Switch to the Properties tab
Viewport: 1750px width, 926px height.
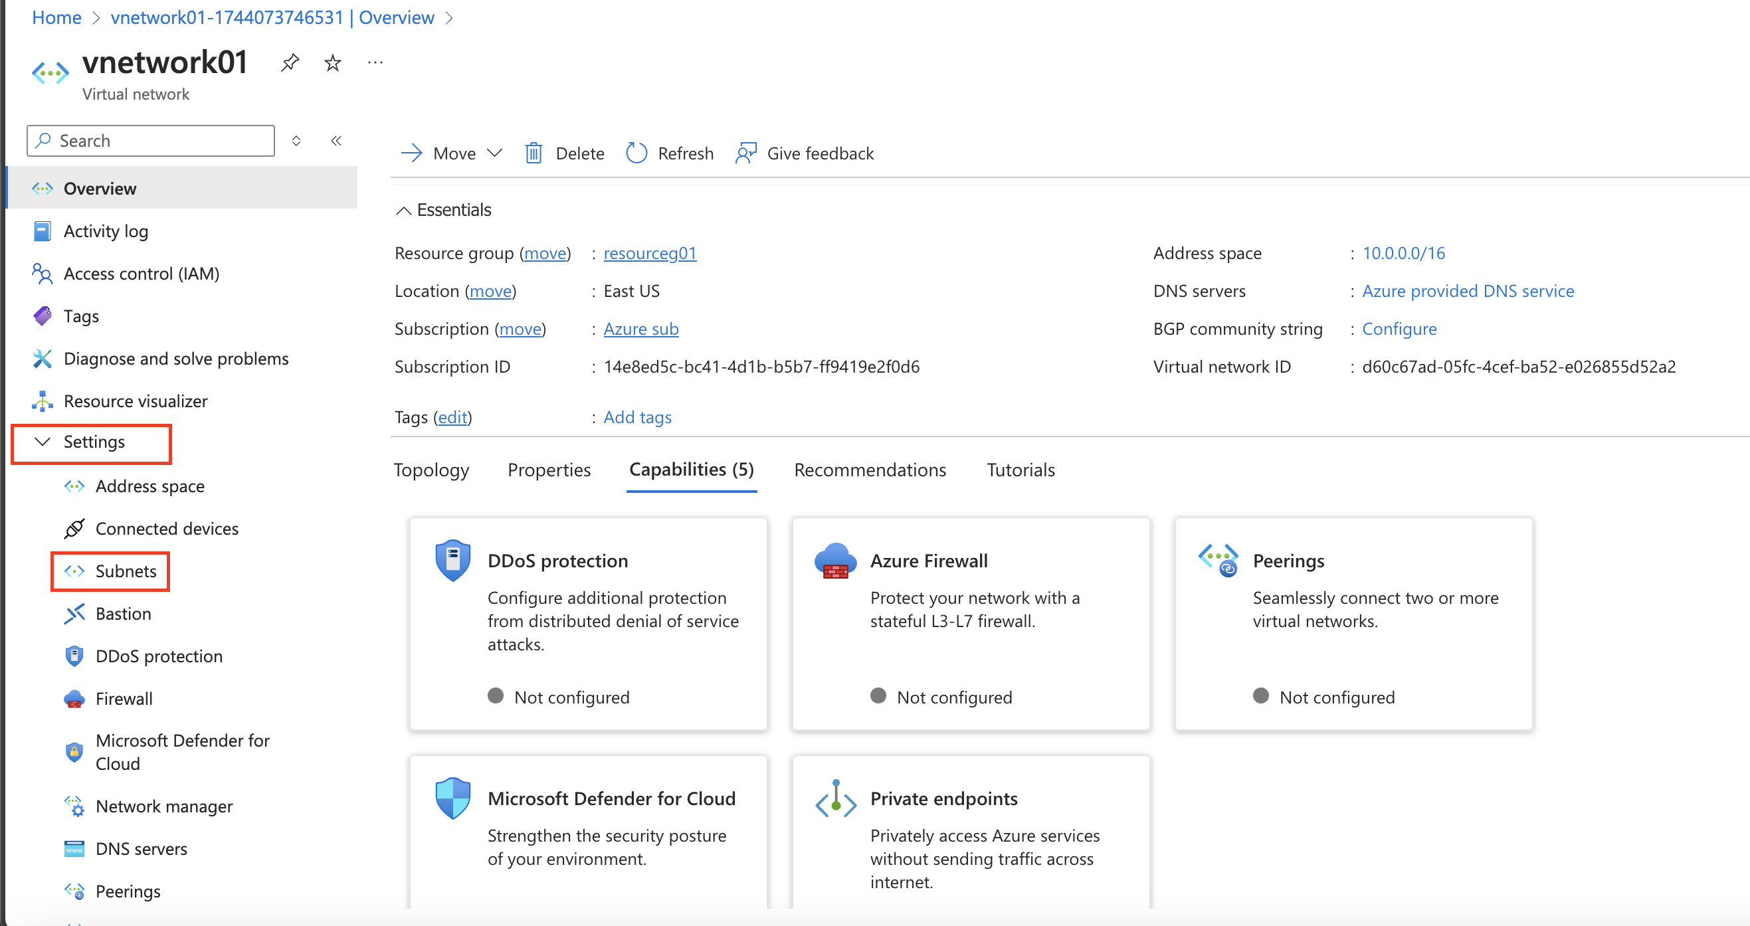click(x=549, y=470)
